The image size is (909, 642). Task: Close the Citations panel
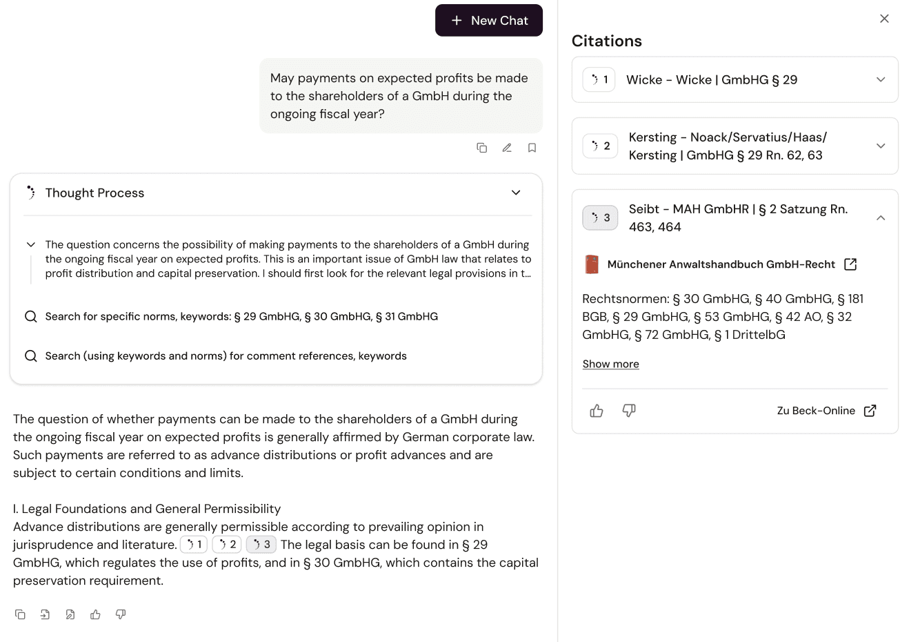[884, 19]
